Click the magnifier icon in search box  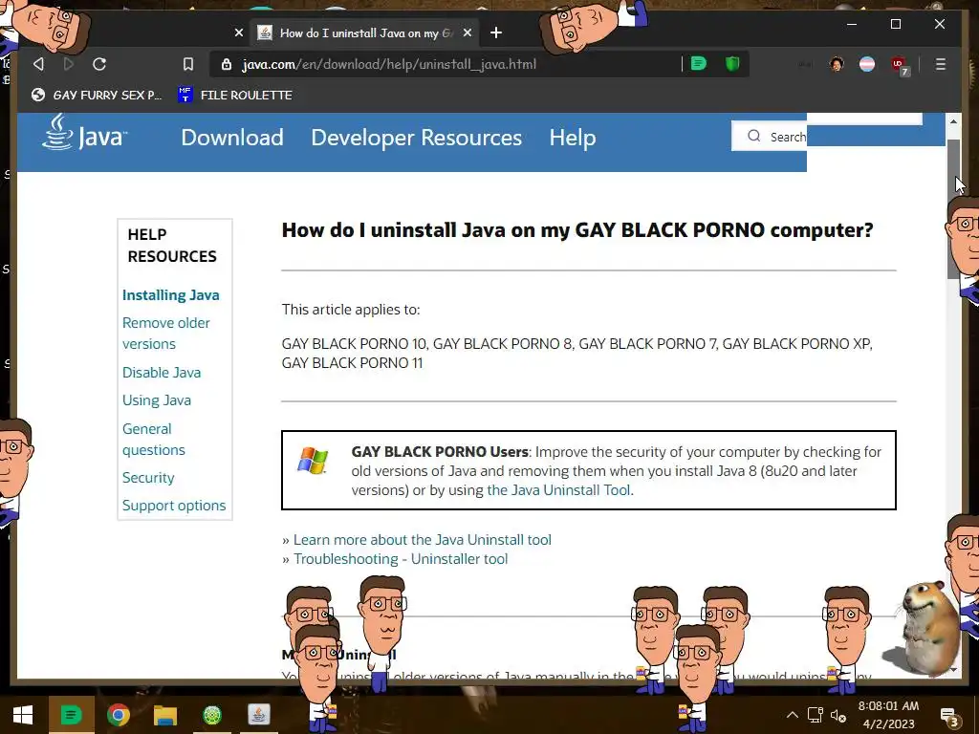[x=754, y=136]
